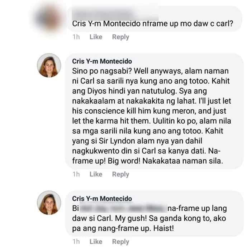251x251 pixels.
Task: Reply to the 'My gush' comment
Action: coord(120,242)
